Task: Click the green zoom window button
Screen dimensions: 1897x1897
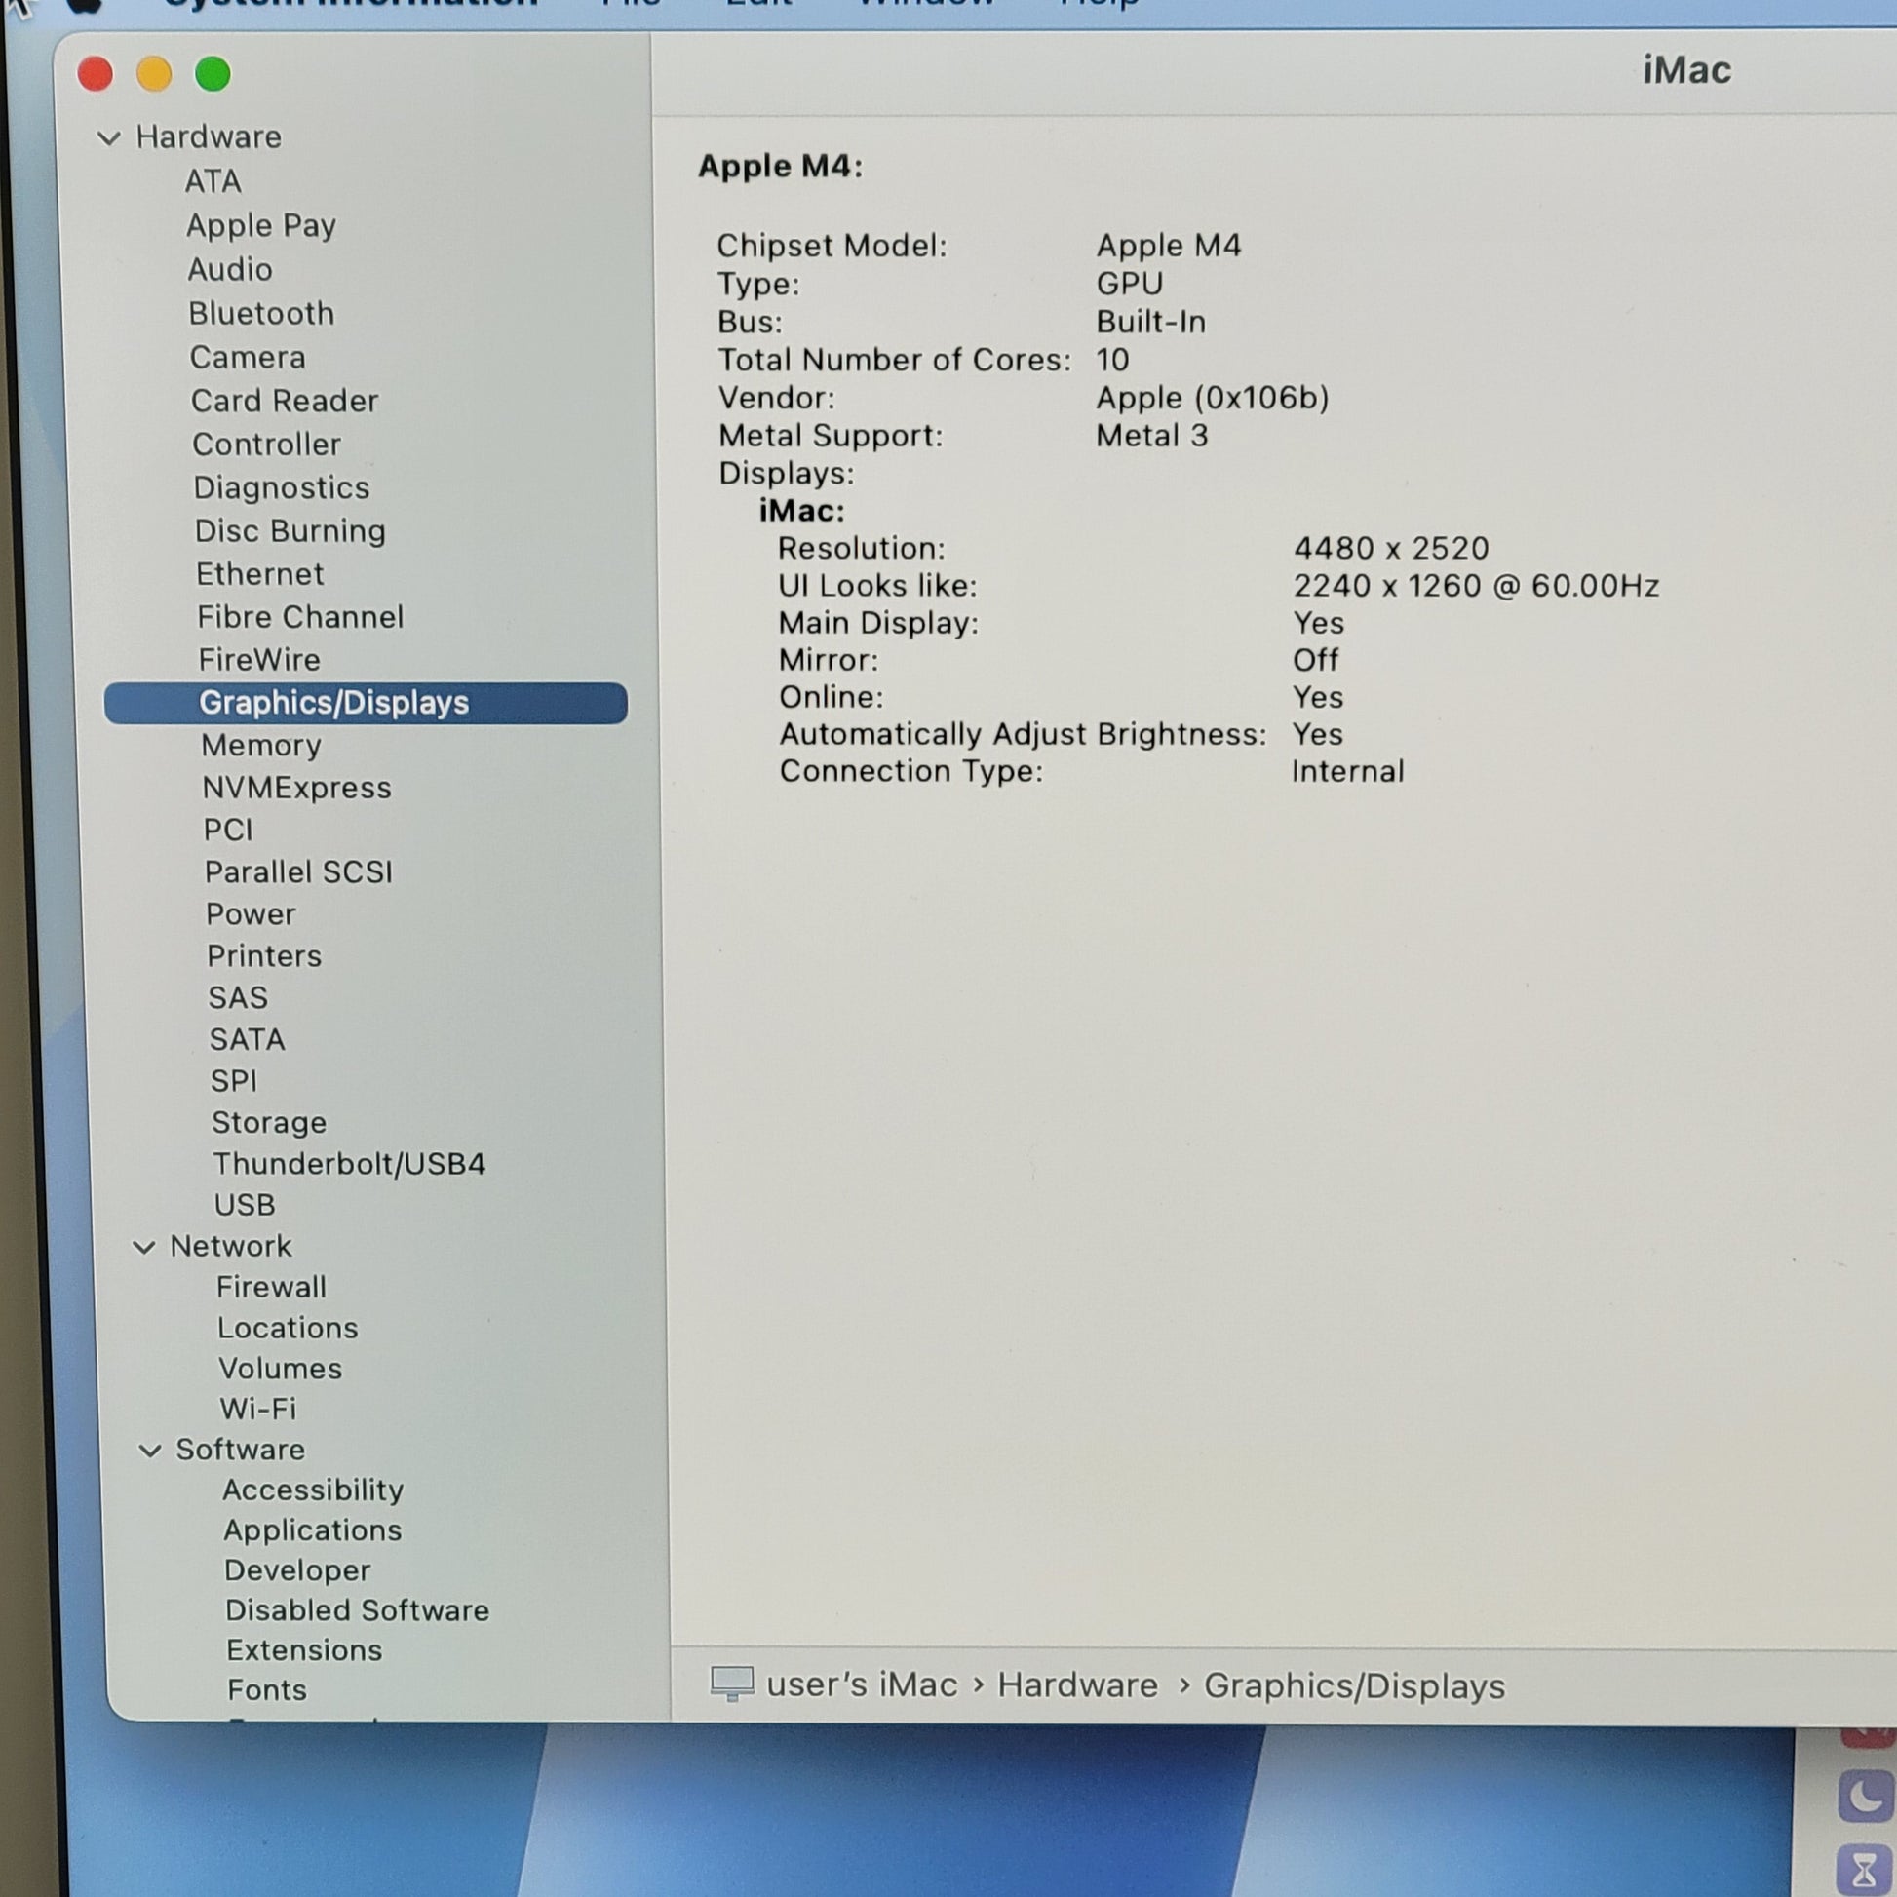Action: 213,75
